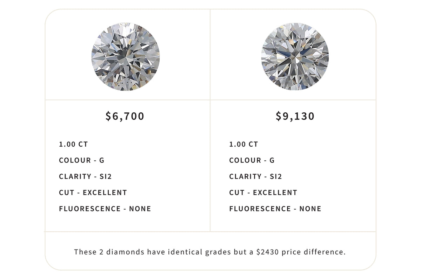Select the $9,130 price
421x280 pixels.
pos(295,116)
